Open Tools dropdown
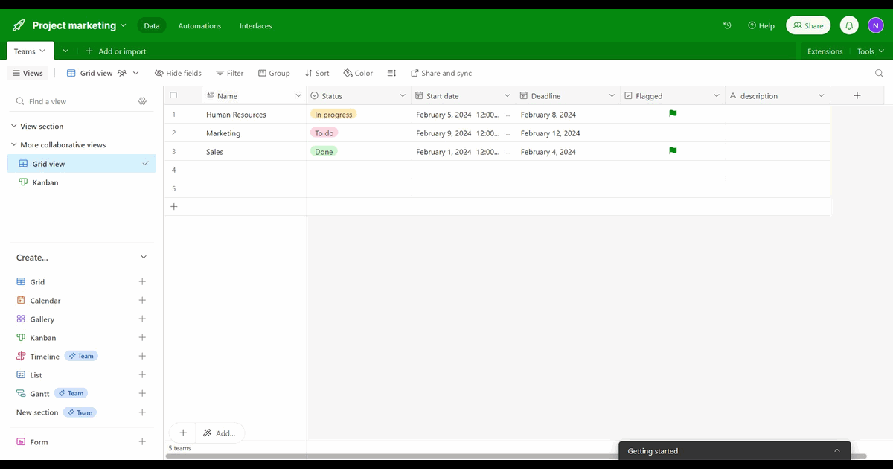Viewport: 893px width, 469px height. (870, 51)
